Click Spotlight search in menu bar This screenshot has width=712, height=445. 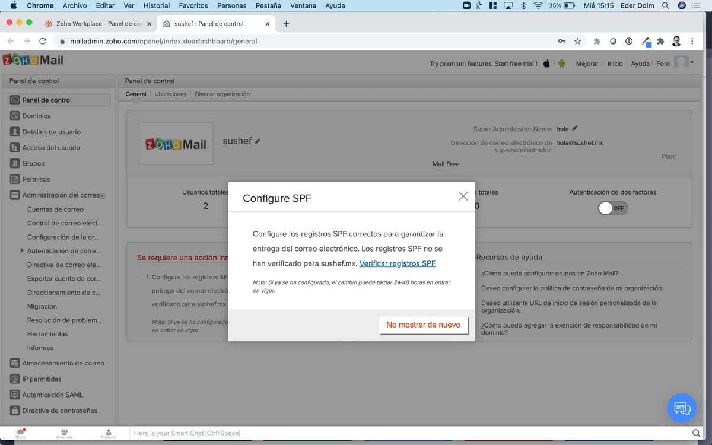665,5
